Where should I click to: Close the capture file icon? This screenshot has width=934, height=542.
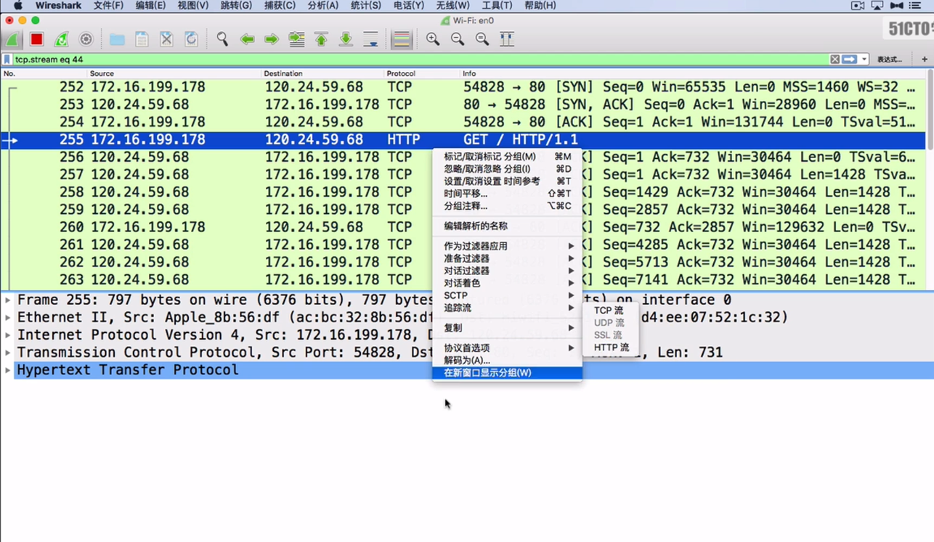(166, 39)
